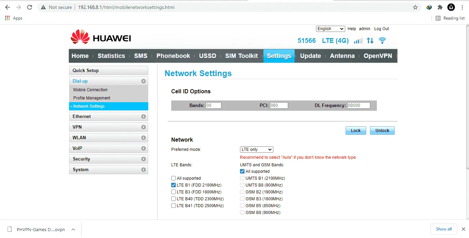Expand the System sidebar section
469x238 pixels.
point(109,170)
